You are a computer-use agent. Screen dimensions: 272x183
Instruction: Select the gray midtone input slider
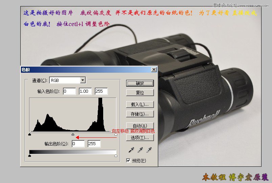73,134
